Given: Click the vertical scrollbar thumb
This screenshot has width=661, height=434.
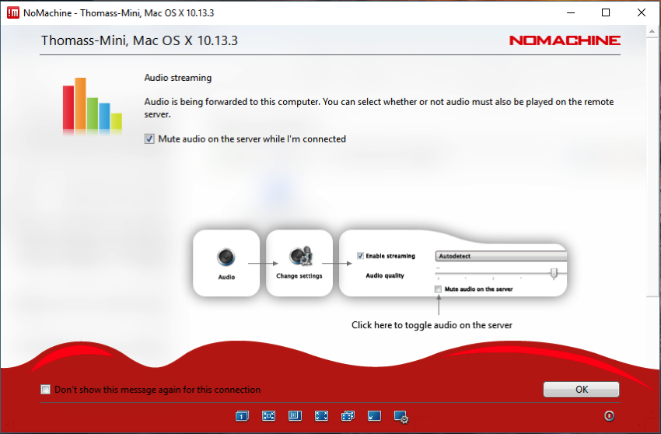Looking at the screenshot, I should tap(652, 166).
